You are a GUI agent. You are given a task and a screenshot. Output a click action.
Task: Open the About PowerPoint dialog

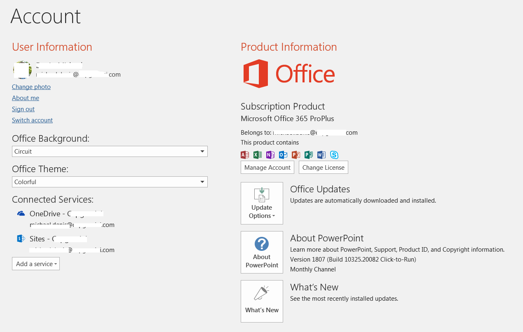click(x=262, y=253)
